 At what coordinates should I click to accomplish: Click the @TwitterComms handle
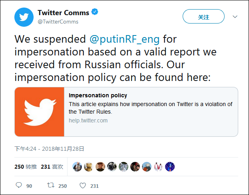coord(58,22)
